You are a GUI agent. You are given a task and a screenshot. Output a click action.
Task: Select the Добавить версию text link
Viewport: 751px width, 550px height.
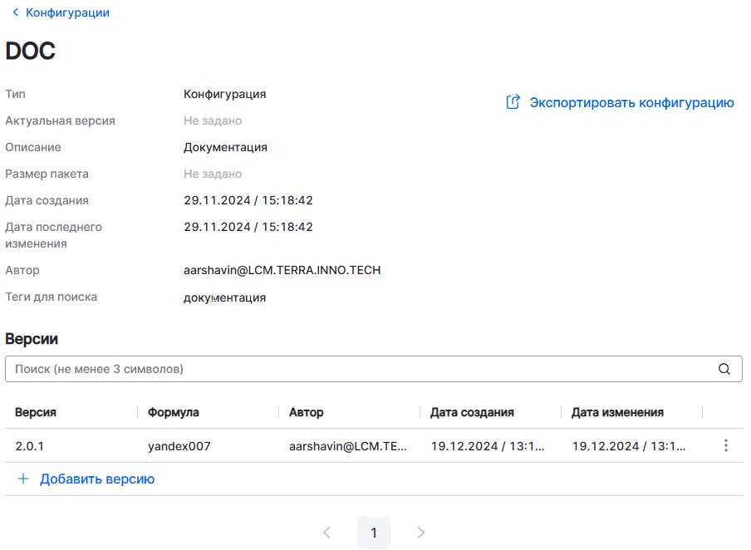[97, 479]
